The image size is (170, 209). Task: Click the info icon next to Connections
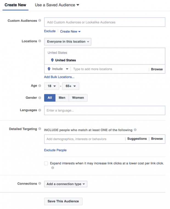[x=40, y=184]
